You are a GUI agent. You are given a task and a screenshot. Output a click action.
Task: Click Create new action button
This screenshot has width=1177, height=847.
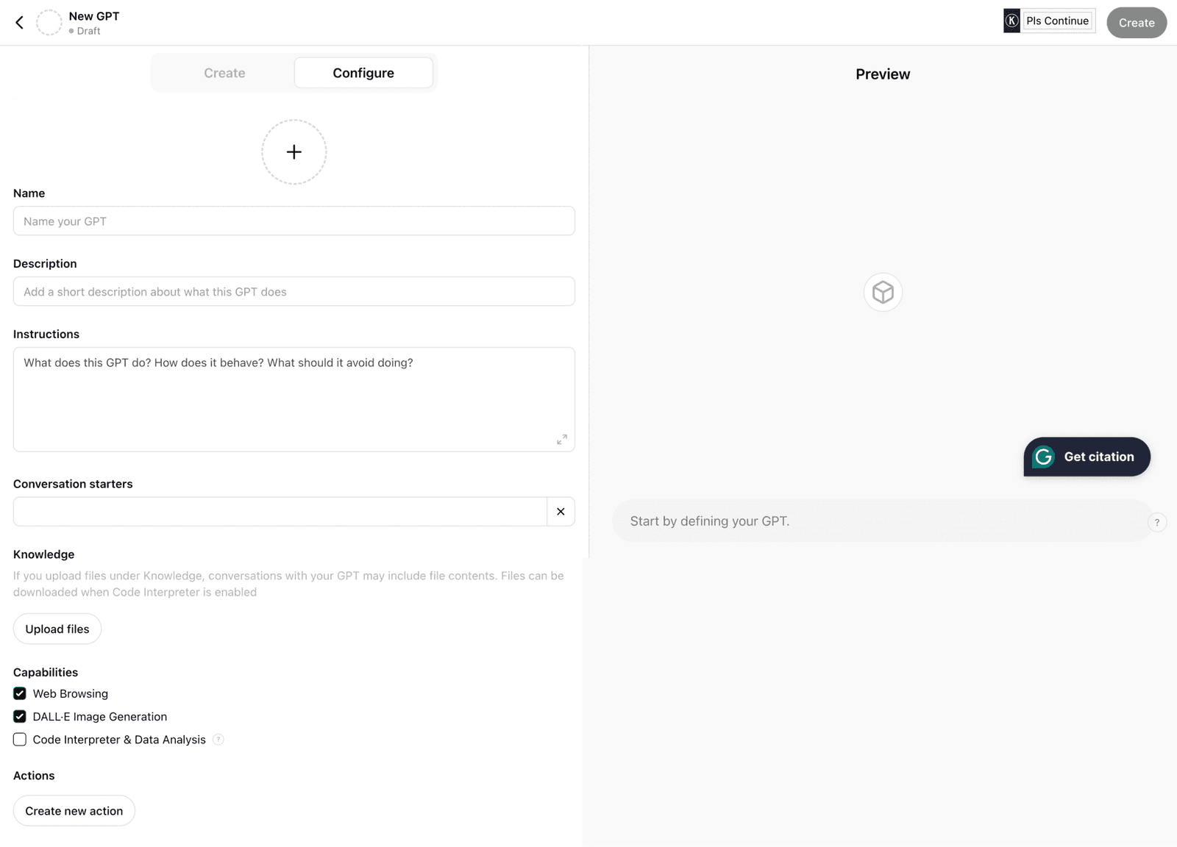[x=74, y=810]
